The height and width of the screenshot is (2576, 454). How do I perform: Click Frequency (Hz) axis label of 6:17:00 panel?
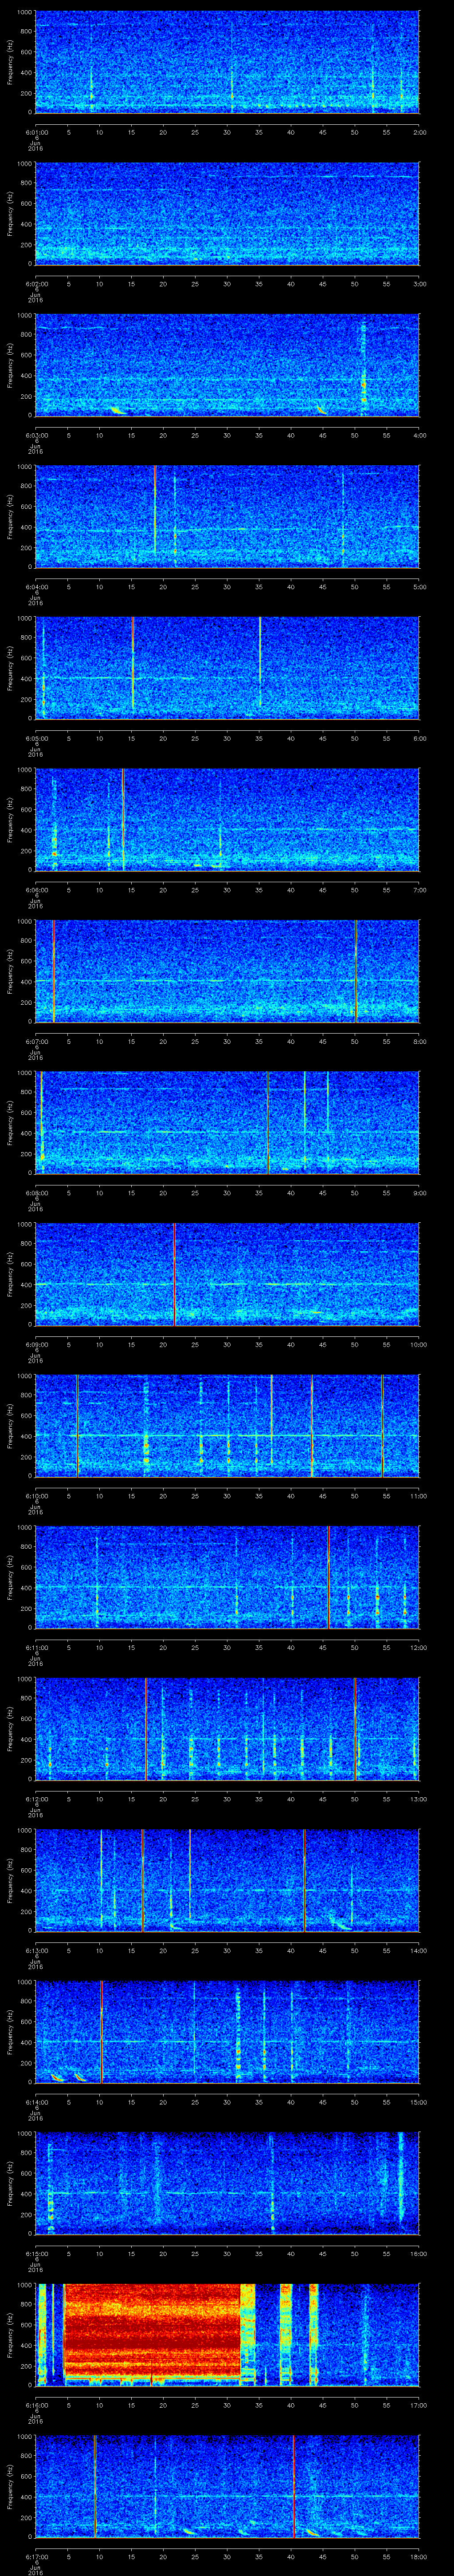11,2486
